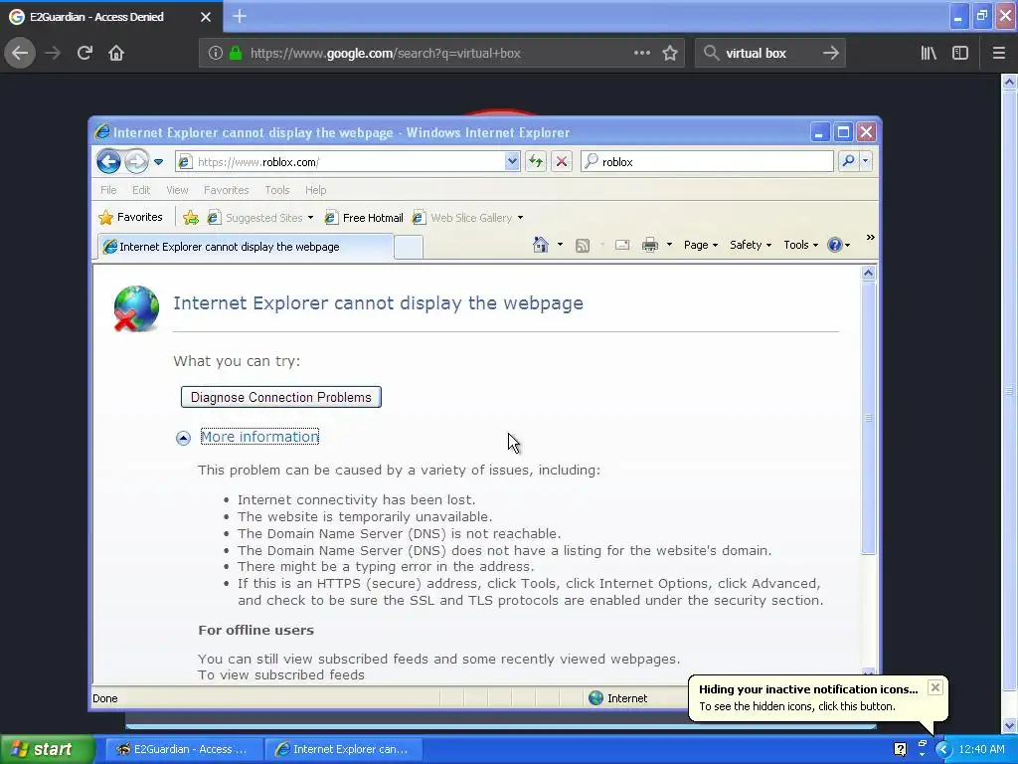Open the Windows Start menu
Viewport: 1018px width, 764px height.
coord(48,749)
